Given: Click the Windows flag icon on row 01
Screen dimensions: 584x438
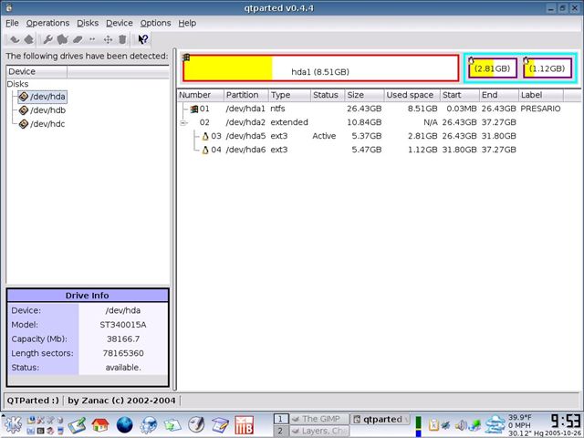Looking at the screenshot, I should pyautogui.click(x=194, y=109).
